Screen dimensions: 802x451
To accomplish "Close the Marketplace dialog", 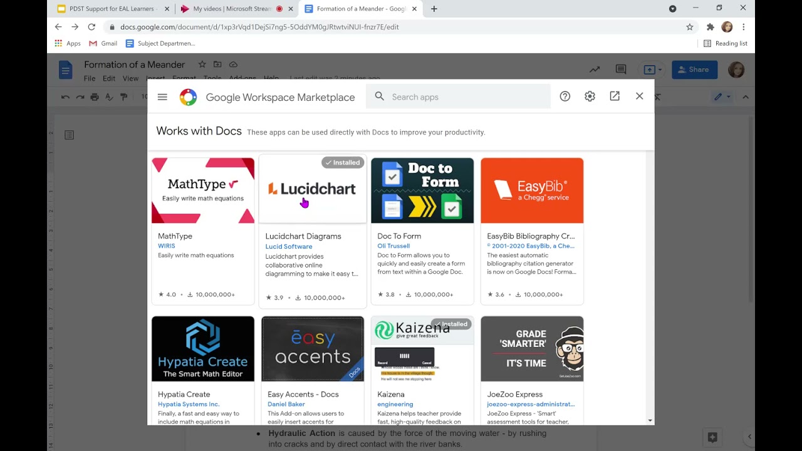I will coord(639,96).
